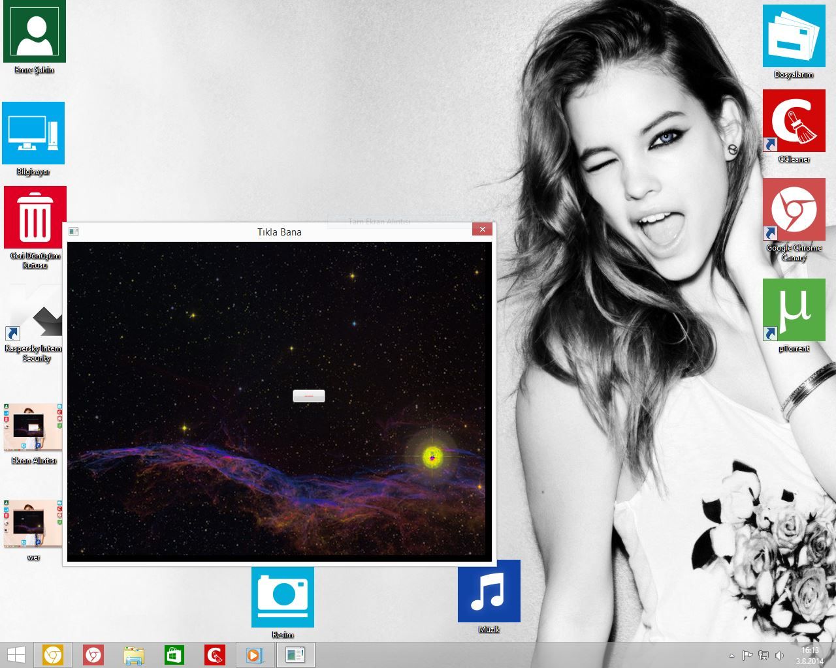The height and width of the screenshot is (668, 836).
Task: Open the Windows Store taskbar icon
Action: point(174,655)
